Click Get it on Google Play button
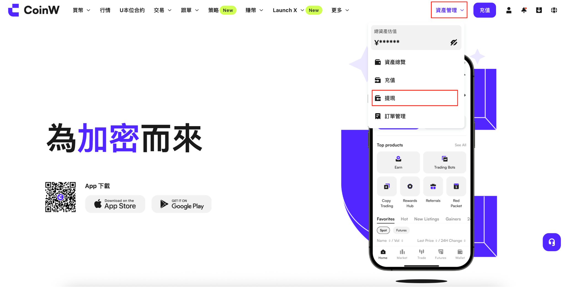Screen dimensions: 565x287 pos(182,204)
